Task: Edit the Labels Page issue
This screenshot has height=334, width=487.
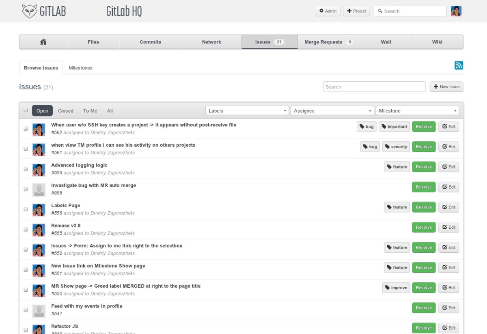Action: pos(448,207)
